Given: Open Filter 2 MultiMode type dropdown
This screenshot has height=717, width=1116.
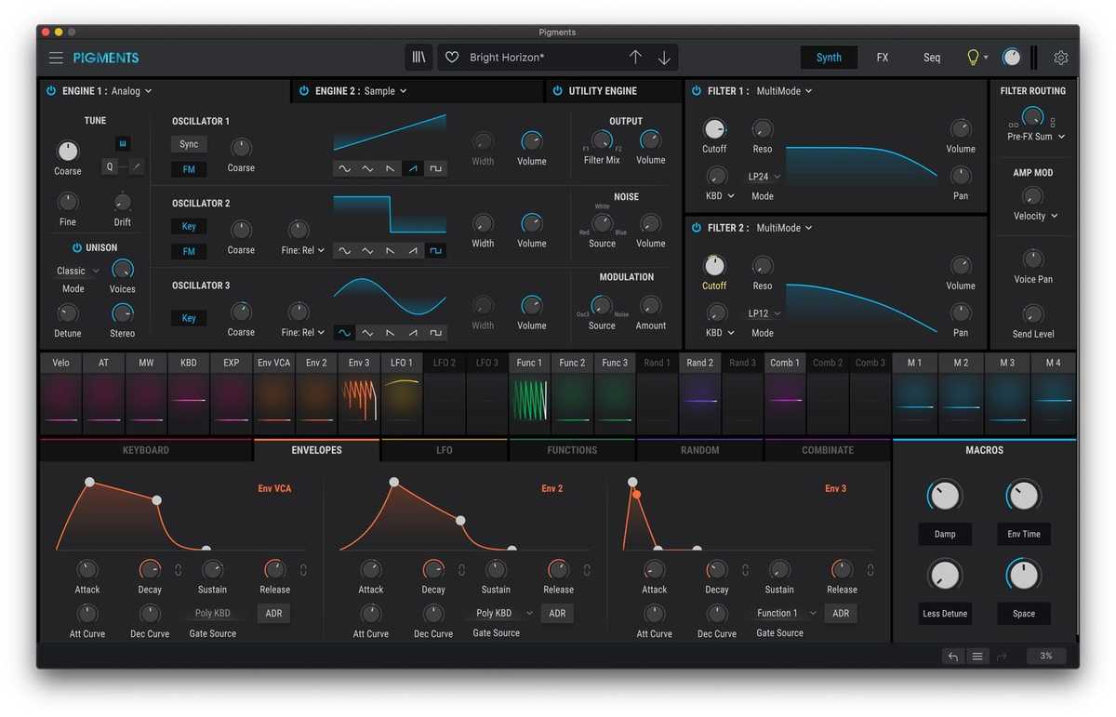Looking at the screenshot, I should pos(784,228).
